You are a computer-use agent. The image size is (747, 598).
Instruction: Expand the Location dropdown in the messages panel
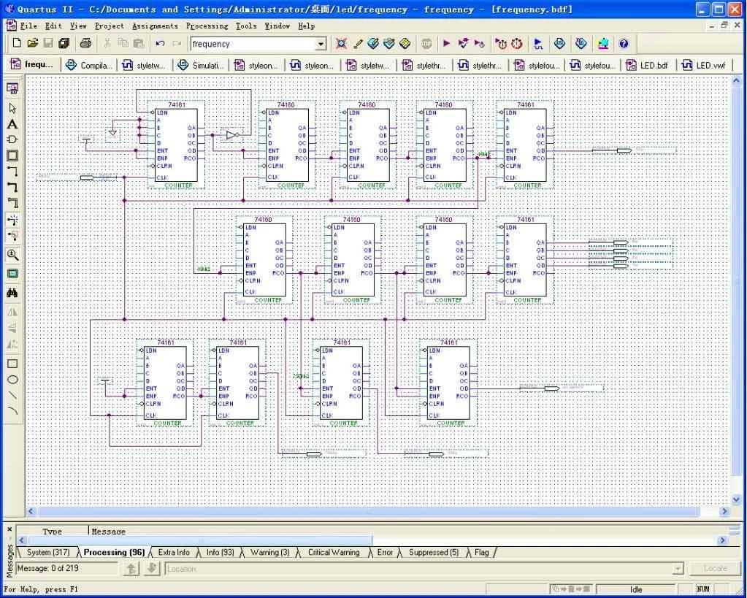[678, 569]
